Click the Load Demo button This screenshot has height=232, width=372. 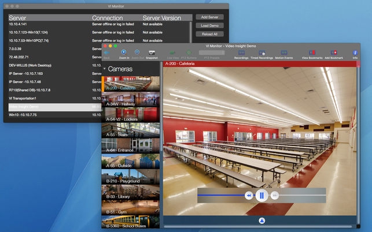click(209, 26)
